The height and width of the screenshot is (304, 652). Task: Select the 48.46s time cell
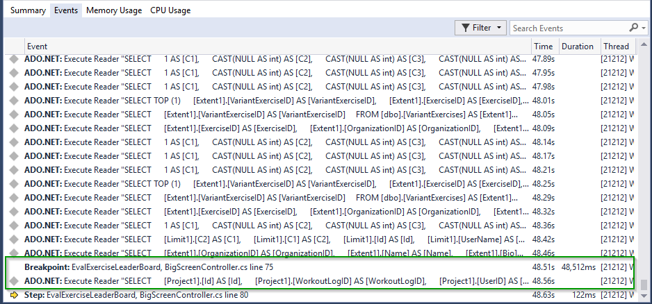click(x=544, y=253)
